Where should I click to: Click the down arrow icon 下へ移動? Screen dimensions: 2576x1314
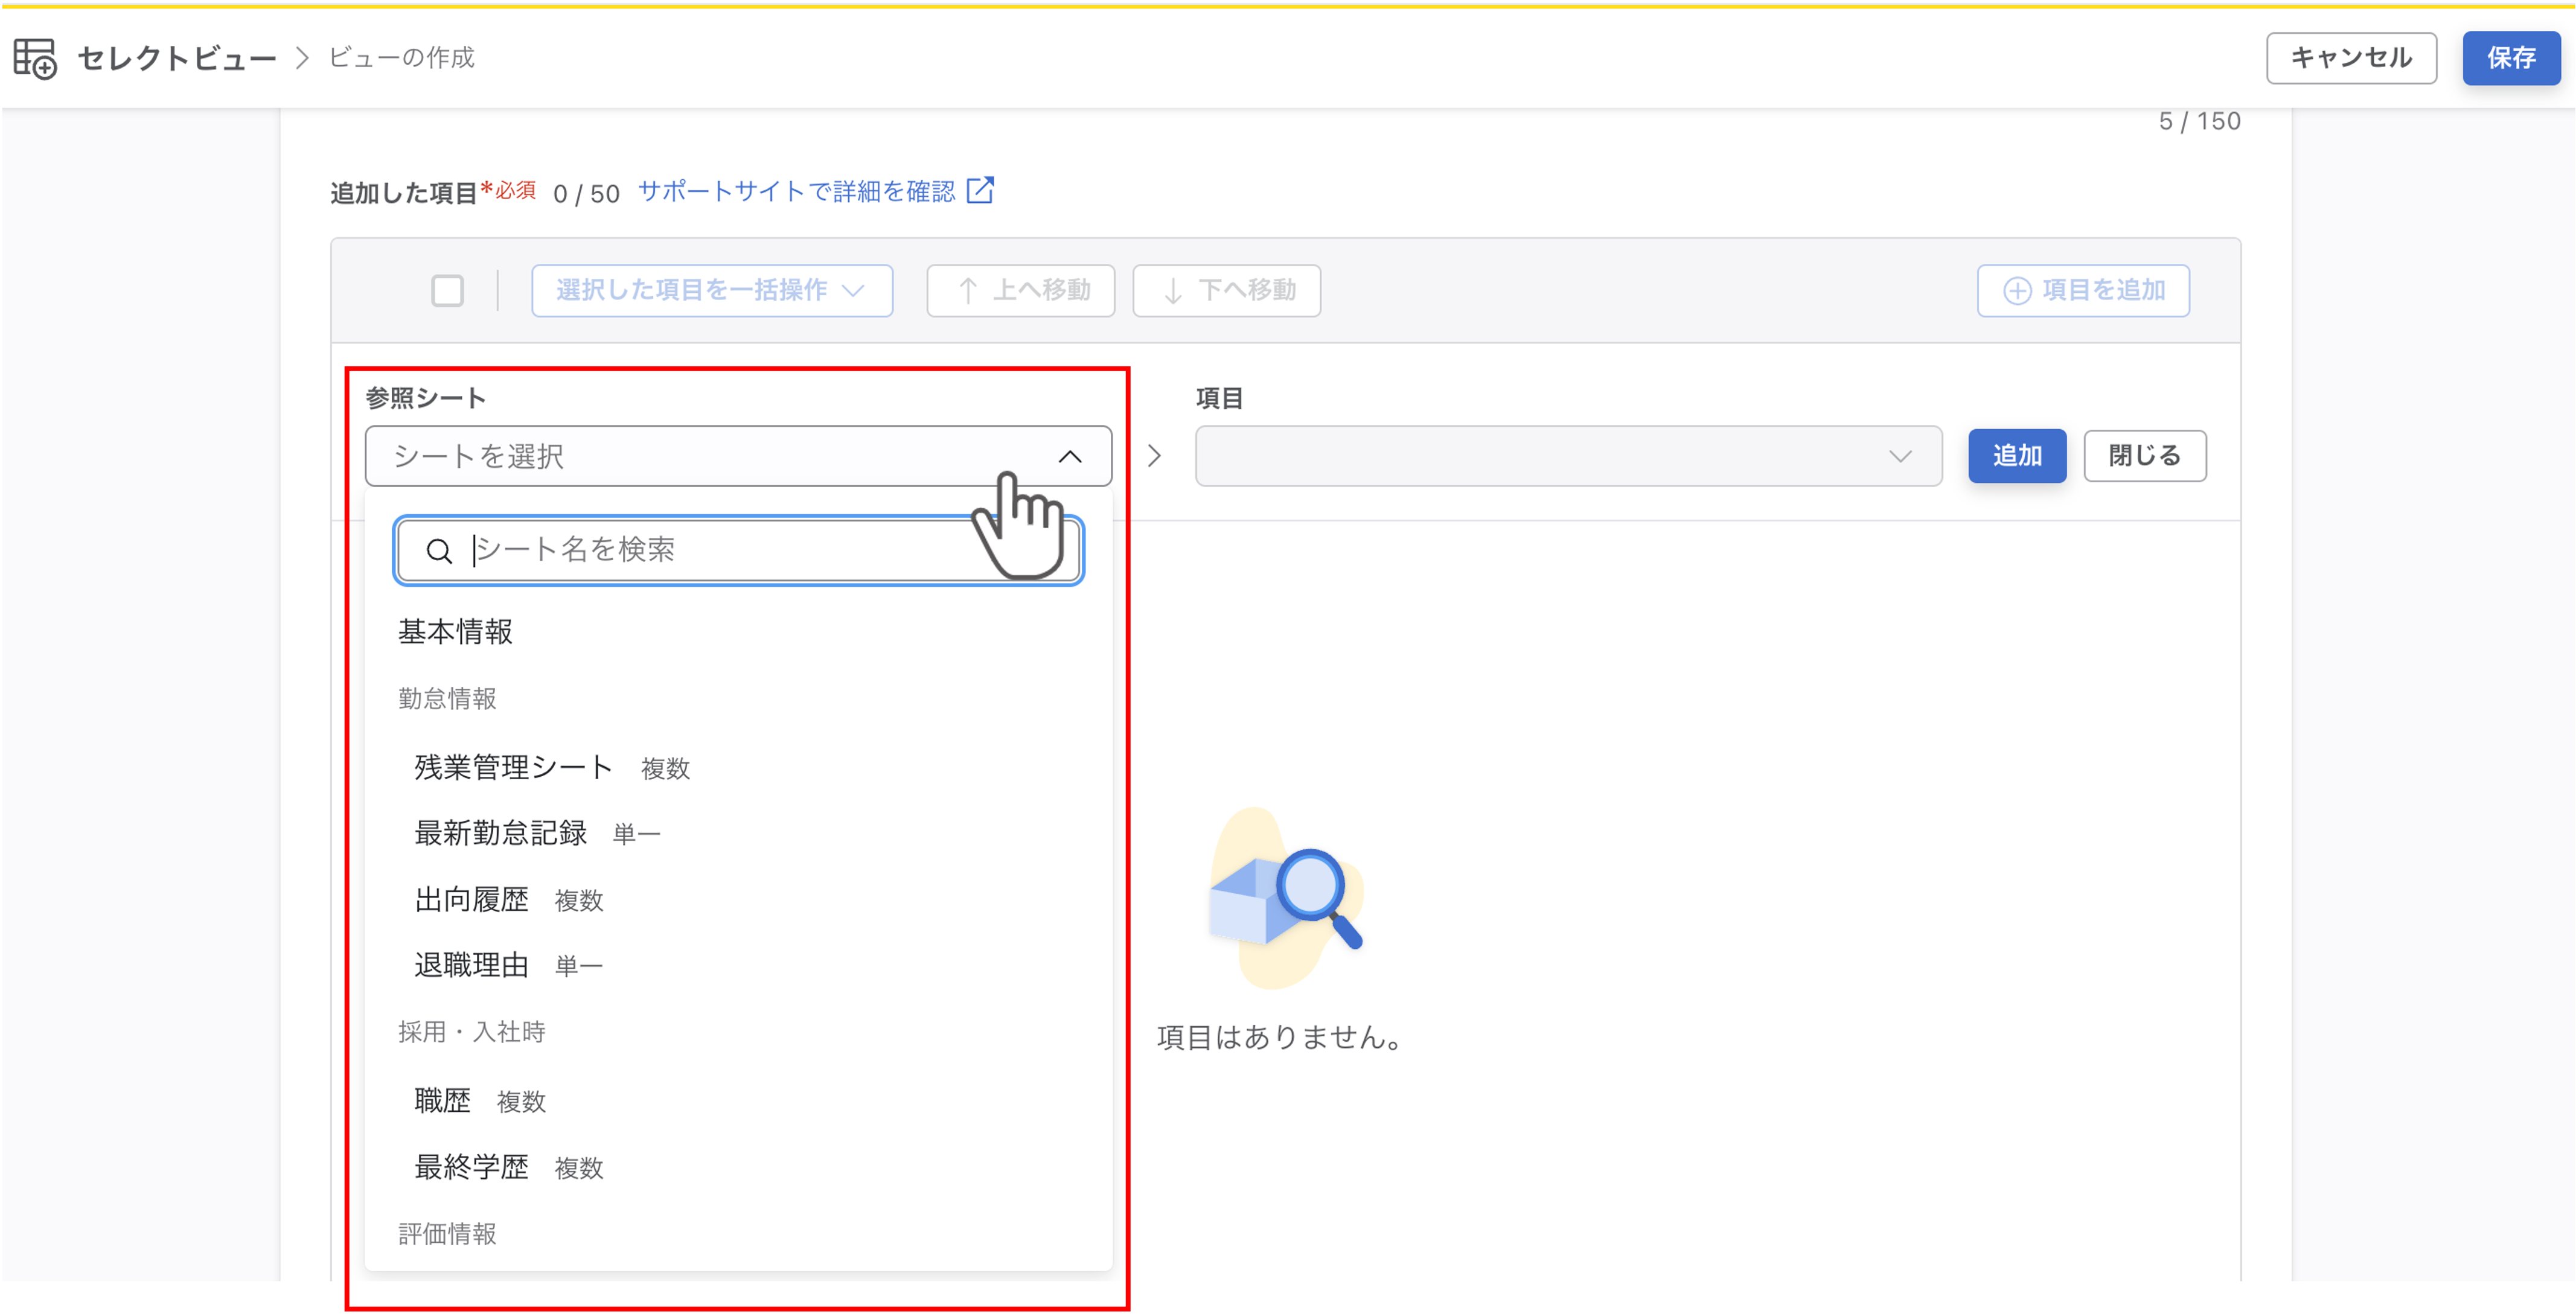[x=1173, y=291]
